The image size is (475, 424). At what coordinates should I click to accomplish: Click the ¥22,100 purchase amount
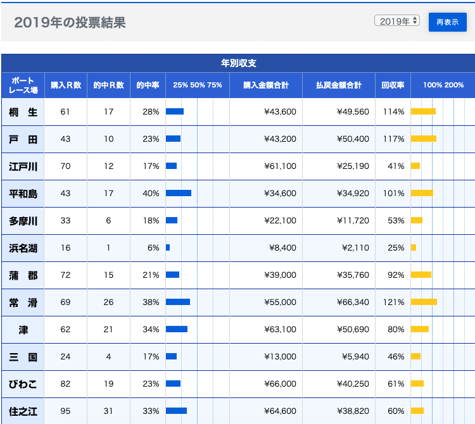(280, 221)
